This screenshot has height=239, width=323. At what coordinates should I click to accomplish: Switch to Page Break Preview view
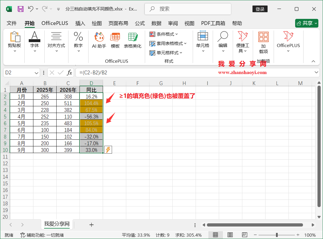tap(245, 235)
